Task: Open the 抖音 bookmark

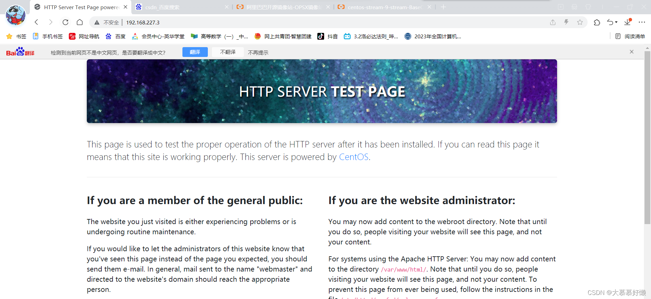Action: tap(328, 36)
